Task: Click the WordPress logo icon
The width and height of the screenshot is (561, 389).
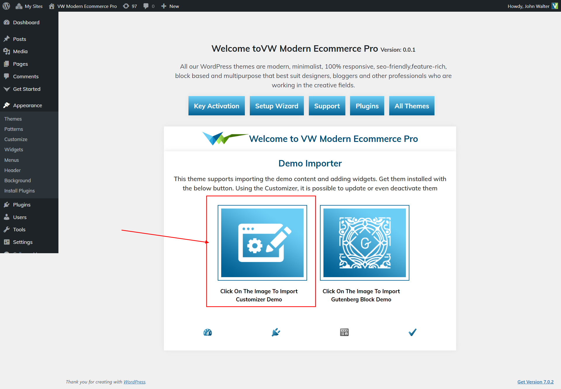Action: click(6, 6)
